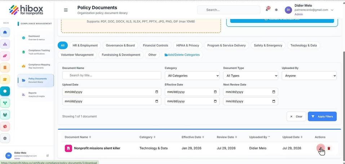Open the notifications bell icon
This screenshot has height=164, width=345.
pos(267,9)
